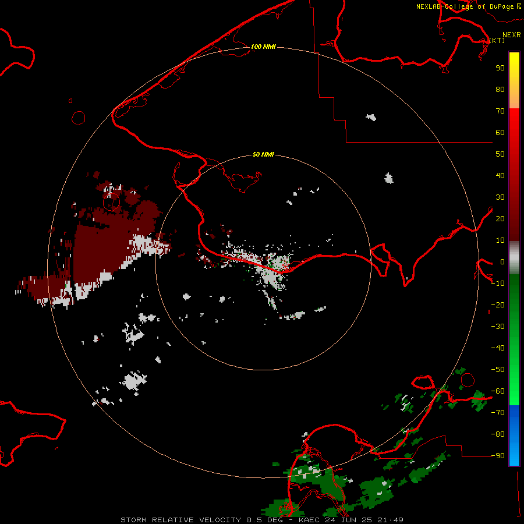Select the 80 value on velocity scale
This screenshot has width=524, height=524.
(x=500, y=89)
